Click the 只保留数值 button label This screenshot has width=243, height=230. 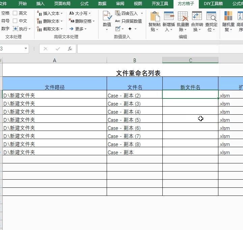pos(132,21)
